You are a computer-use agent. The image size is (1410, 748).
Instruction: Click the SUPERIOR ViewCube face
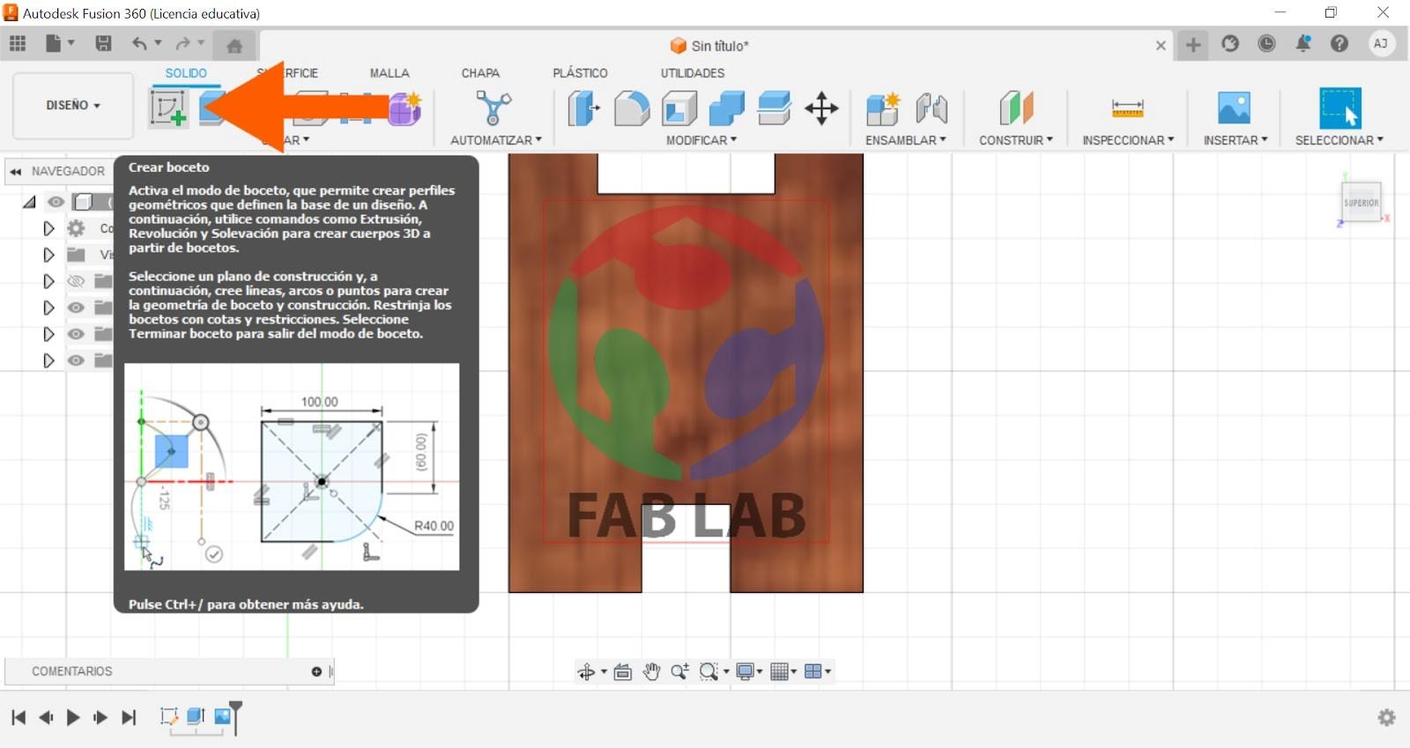[x=1362, y=203]
